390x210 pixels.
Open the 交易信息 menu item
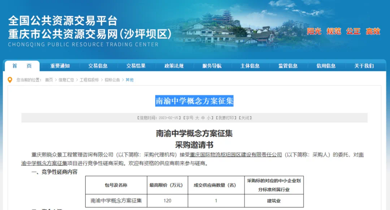point(98,66)
